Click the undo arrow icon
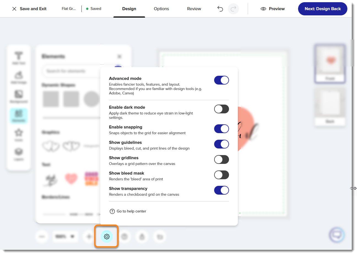 coord(220,9)
